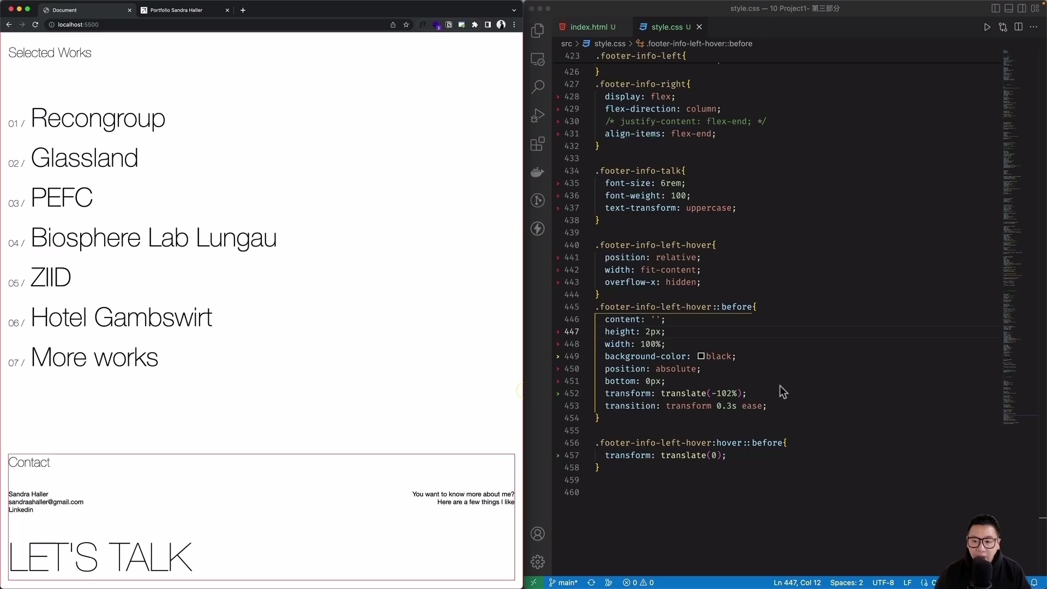Select the Search icon in the activity bar
This screenshot has height=589, width=1047.
pyautogui.click(x=538, y=86)
